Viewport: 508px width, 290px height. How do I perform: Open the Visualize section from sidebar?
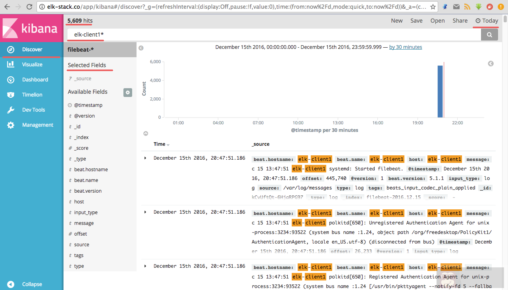click(x=31, y=64)
